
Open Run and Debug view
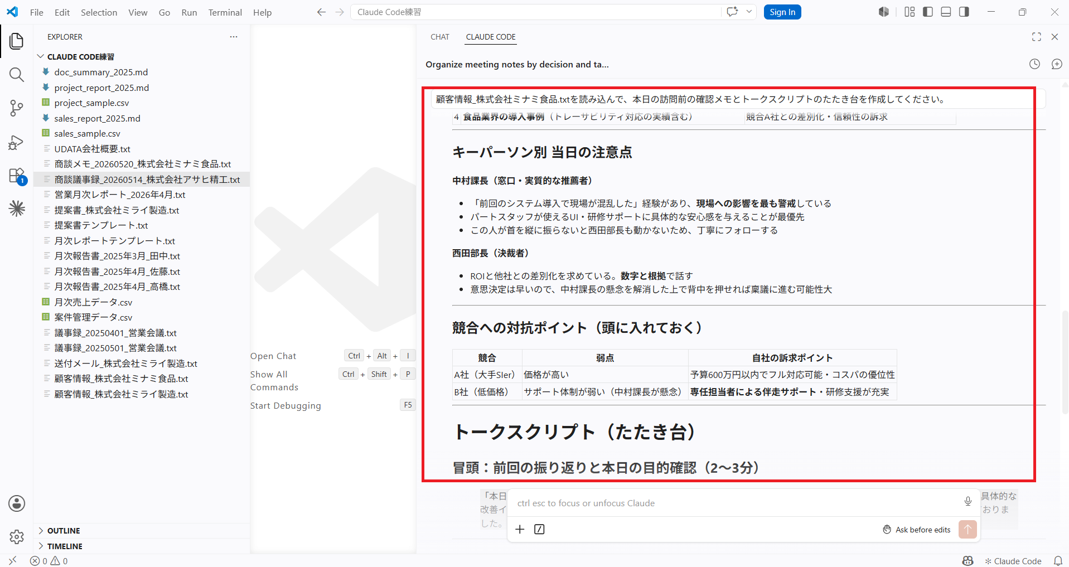click(x=17, y=142)
